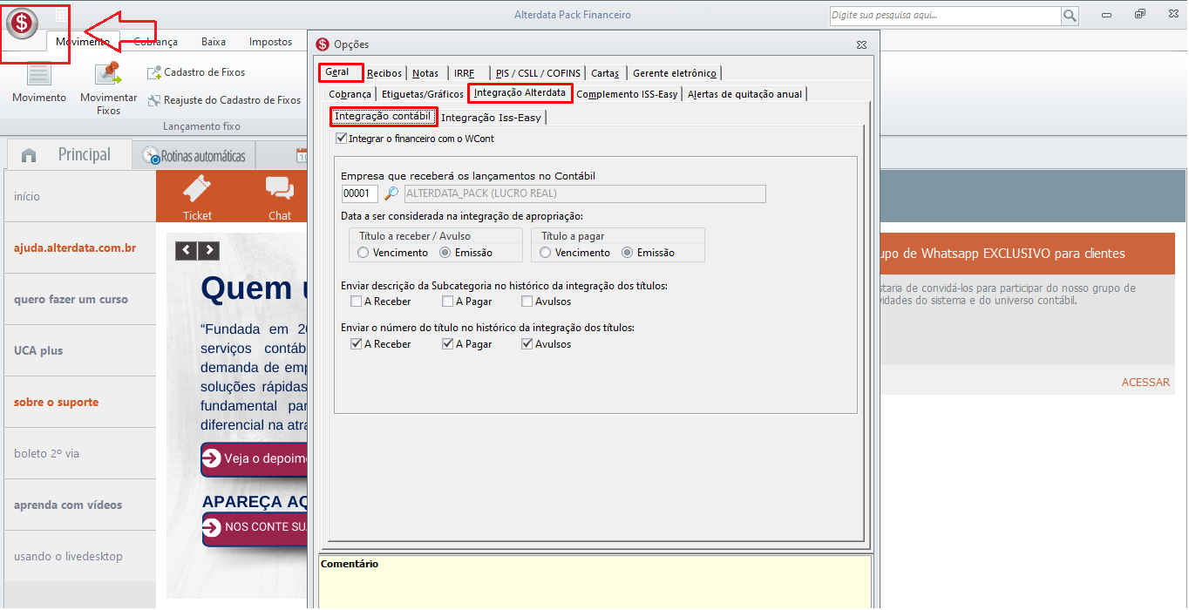Open 'boleto 2º via' link
Viewport: 1189px width, 610px height.
(x=46, y=454)
